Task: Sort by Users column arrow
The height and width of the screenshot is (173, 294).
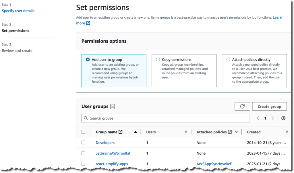Action: pos(186,132)
